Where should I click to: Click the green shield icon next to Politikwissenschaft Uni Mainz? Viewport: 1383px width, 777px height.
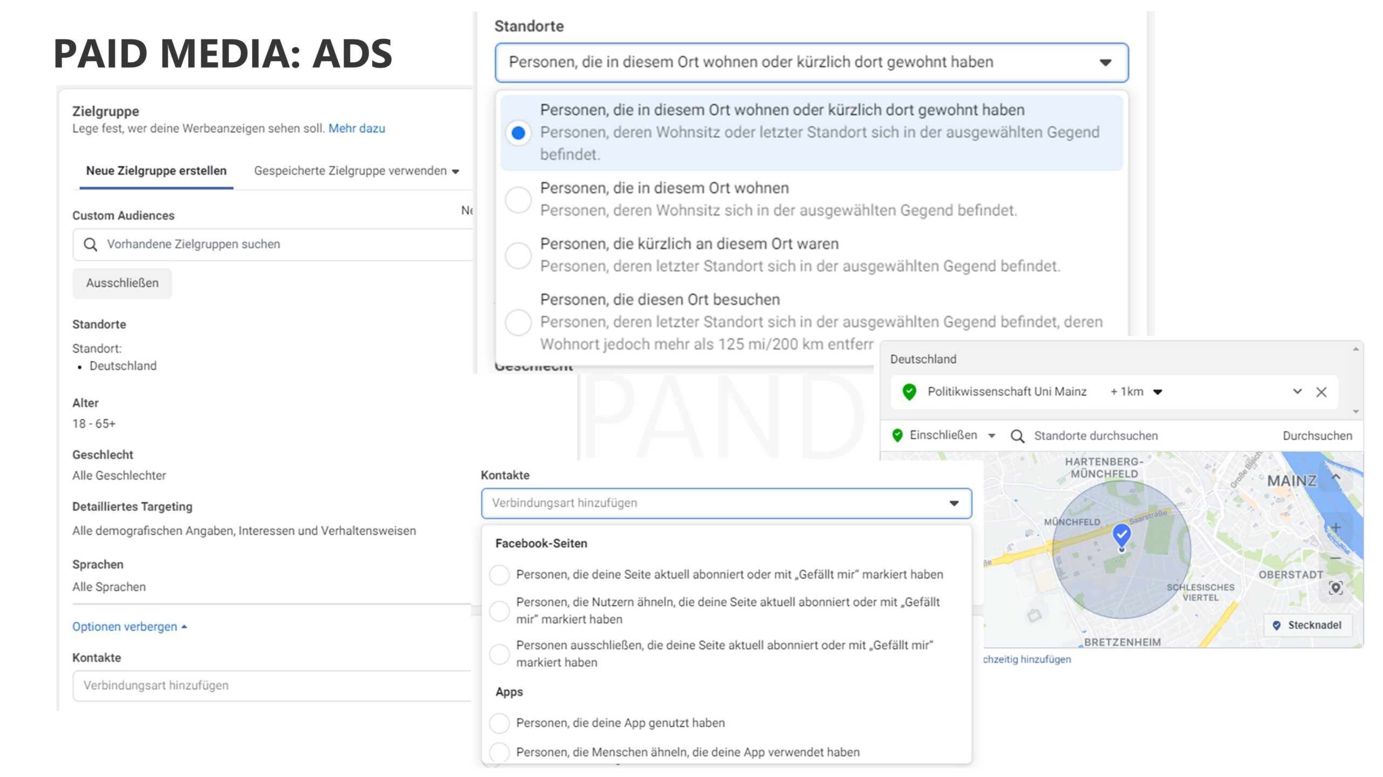coord(909,392)
